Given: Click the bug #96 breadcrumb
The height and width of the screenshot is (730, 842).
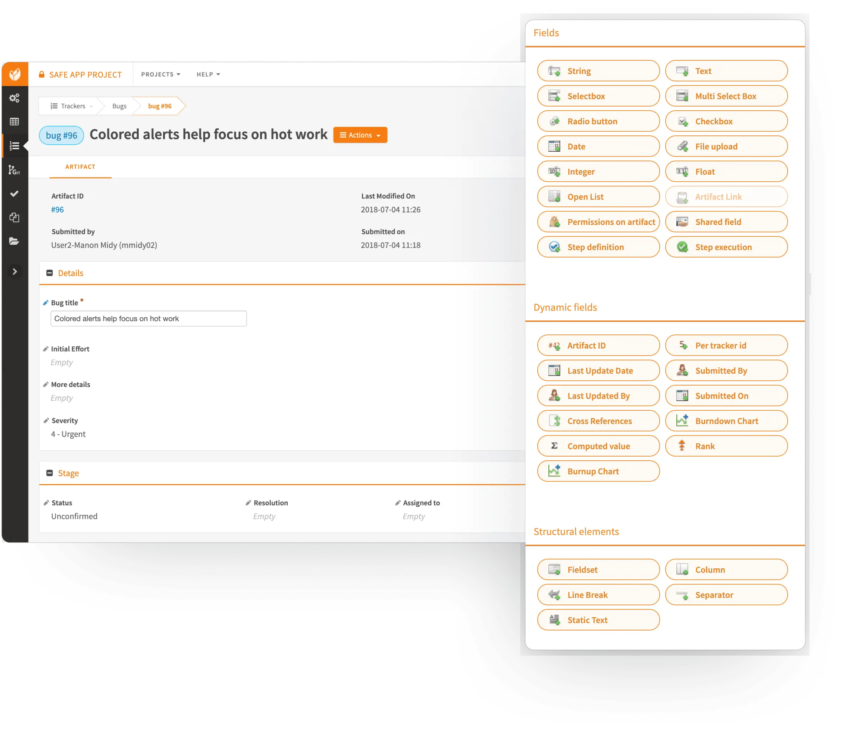Looking at the screenshot, I should (x=160, y=106).
